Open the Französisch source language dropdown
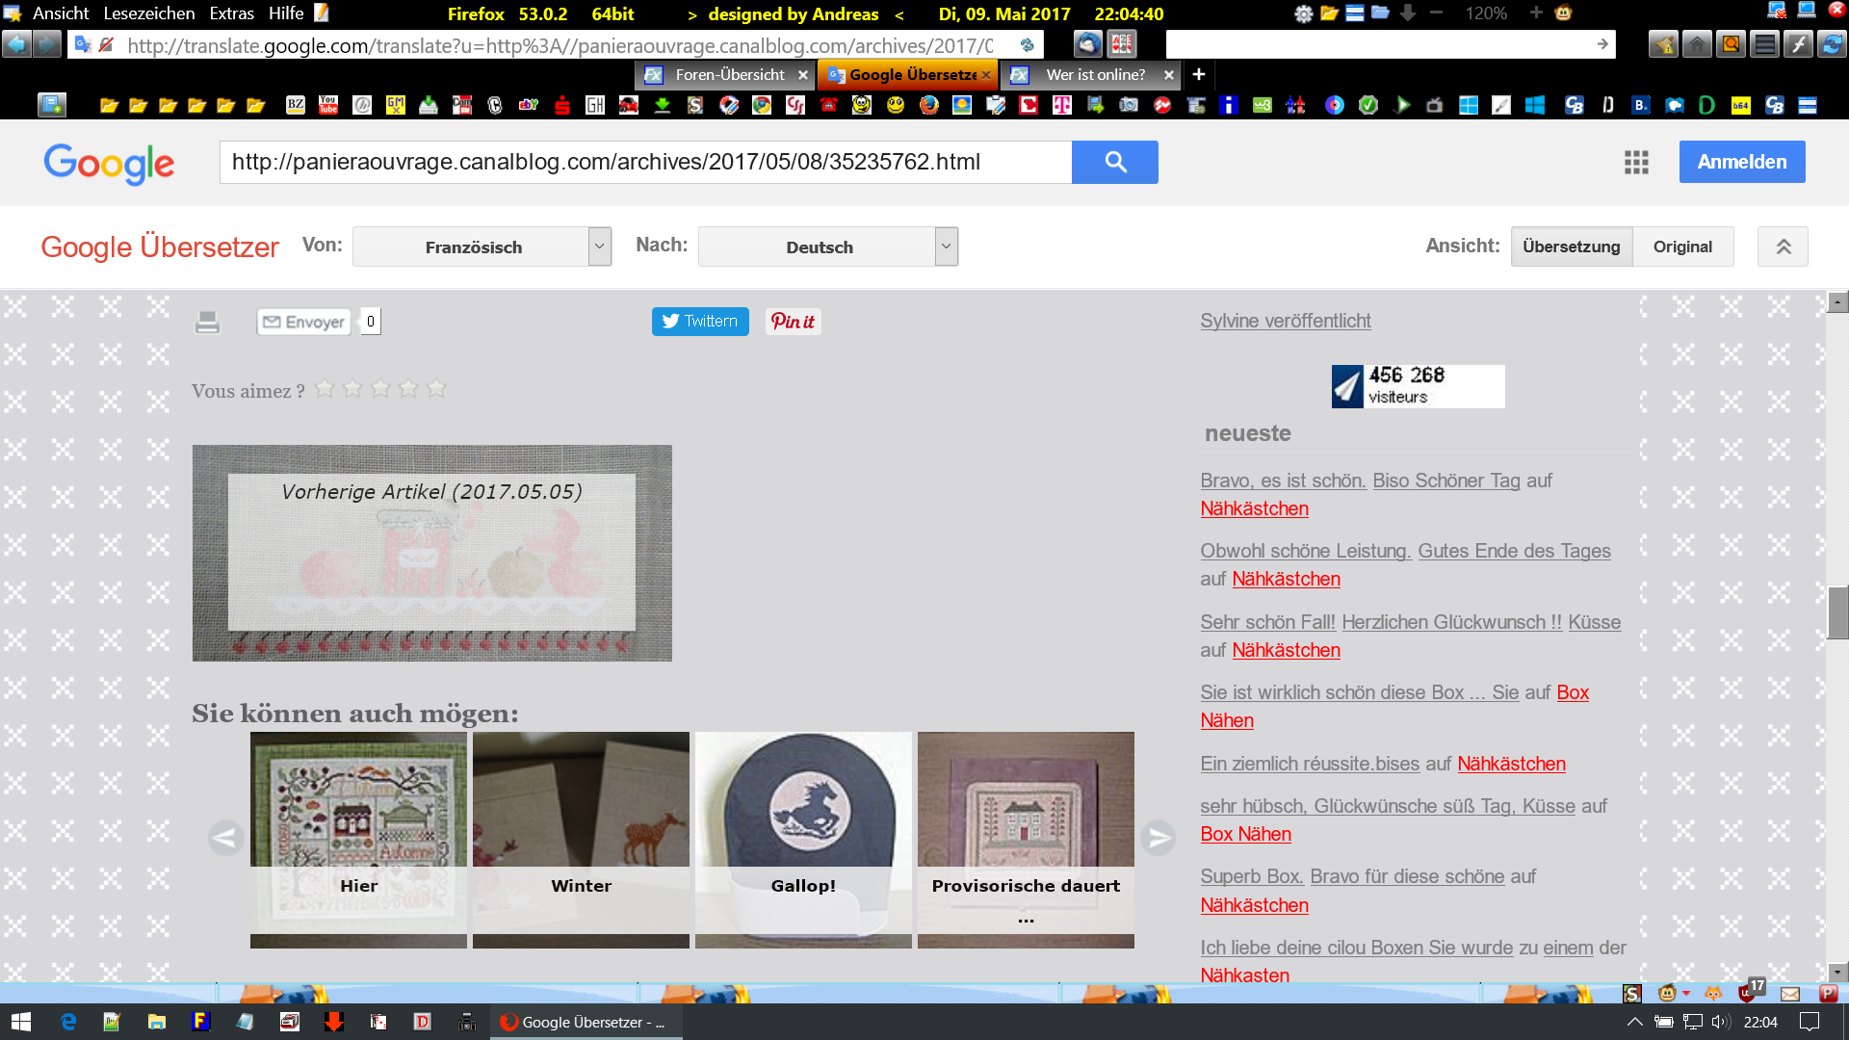The height and width of the screenshot is (1040, 1849). tap(482, 247)
